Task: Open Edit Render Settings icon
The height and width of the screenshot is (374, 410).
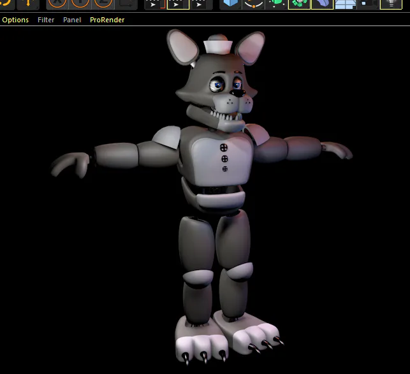Action: [201, 4]
